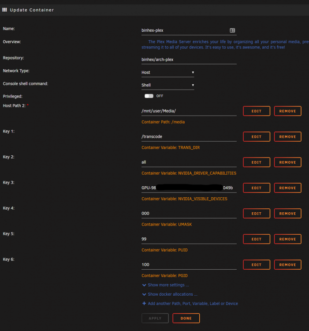Remove Key 5 PUID variable
Viewport: 309px width, 331px height.
point(288,239)
